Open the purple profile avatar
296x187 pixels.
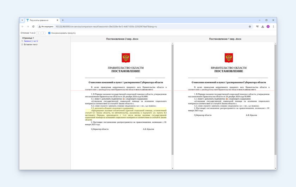point(268,26)
